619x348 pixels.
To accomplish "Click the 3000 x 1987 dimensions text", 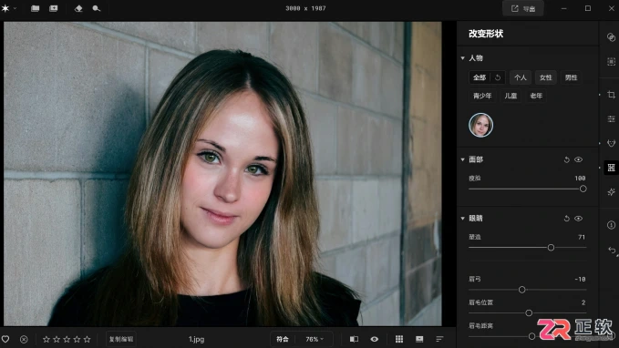I will click(x=306, y=8).
